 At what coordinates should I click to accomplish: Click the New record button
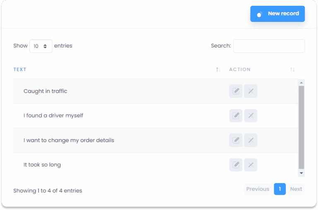tap(277, 14)
